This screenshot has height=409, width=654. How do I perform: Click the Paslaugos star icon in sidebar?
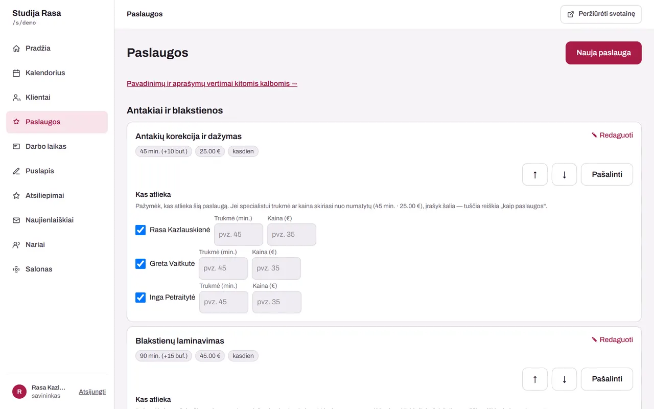(x=16, y=122)
